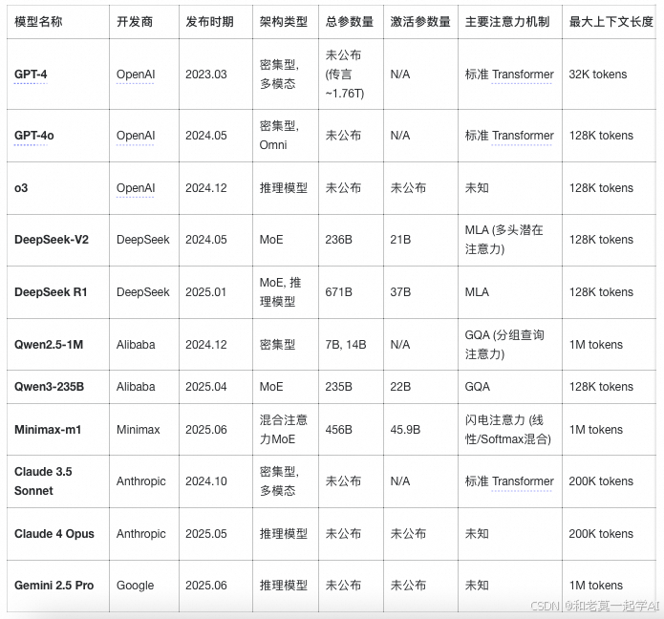Viewport: 664px width, 619px height.
Task: Follow the OpenAI link in the o3 row
Action: point(136,188)
